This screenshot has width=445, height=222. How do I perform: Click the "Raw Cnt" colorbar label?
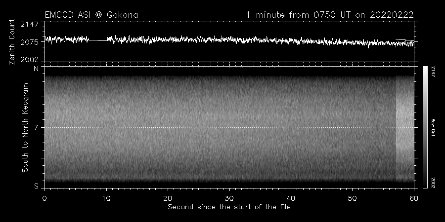(433, 127)
